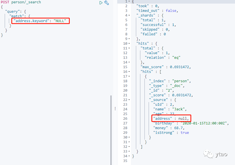Image resolution: width=235 pixels, height=165 pixels.
Task: Click "address.keyword" field in the request
Action: pyautogui.click(x=31, y=21)
